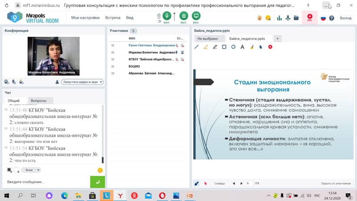This screenshot has width=357, height=201.
Task: Click the Введите сообщение input field
Action: (x=47, y=182)
